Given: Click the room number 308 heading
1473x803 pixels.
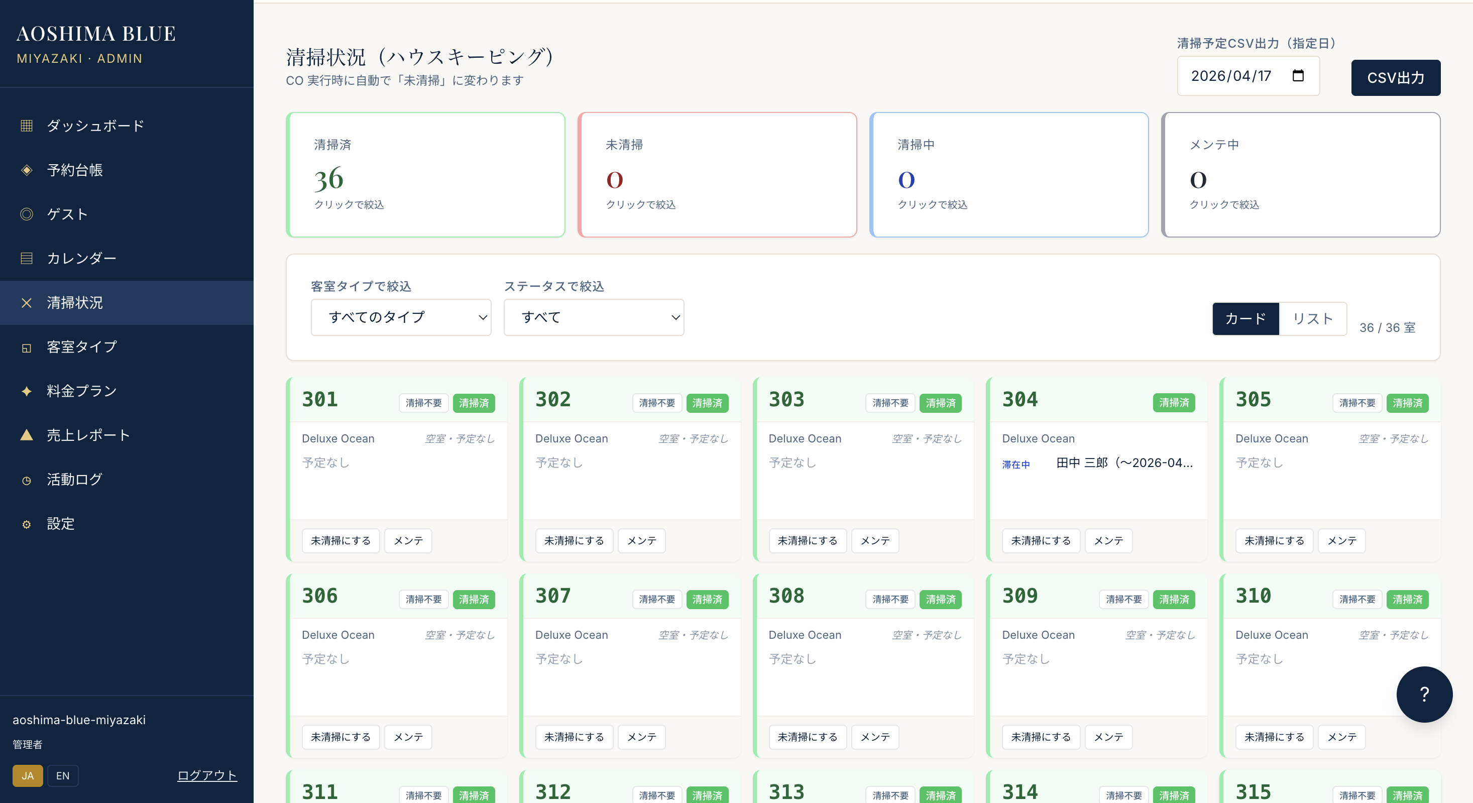Looking at the screenshot, I should click(x=786, y=596).
